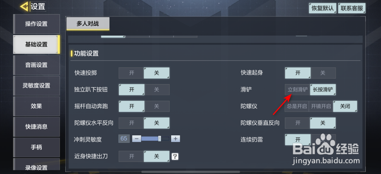
Task: Turn off 摇杆自动奔跑
Action: (x=157, y=106)
